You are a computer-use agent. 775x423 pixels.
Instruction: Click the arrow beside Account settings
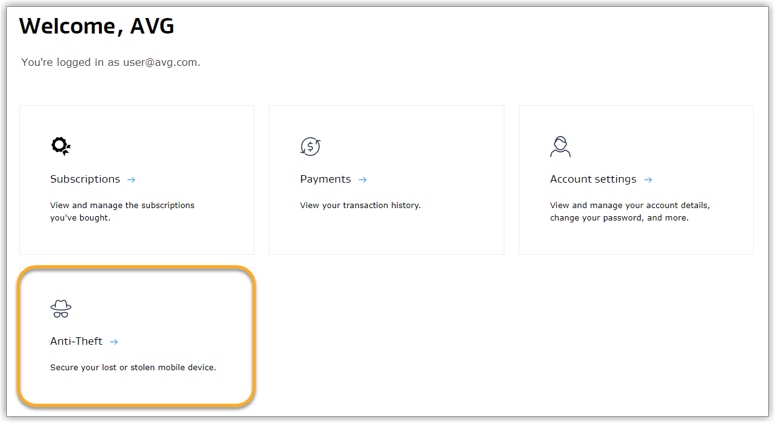point(648,180)
